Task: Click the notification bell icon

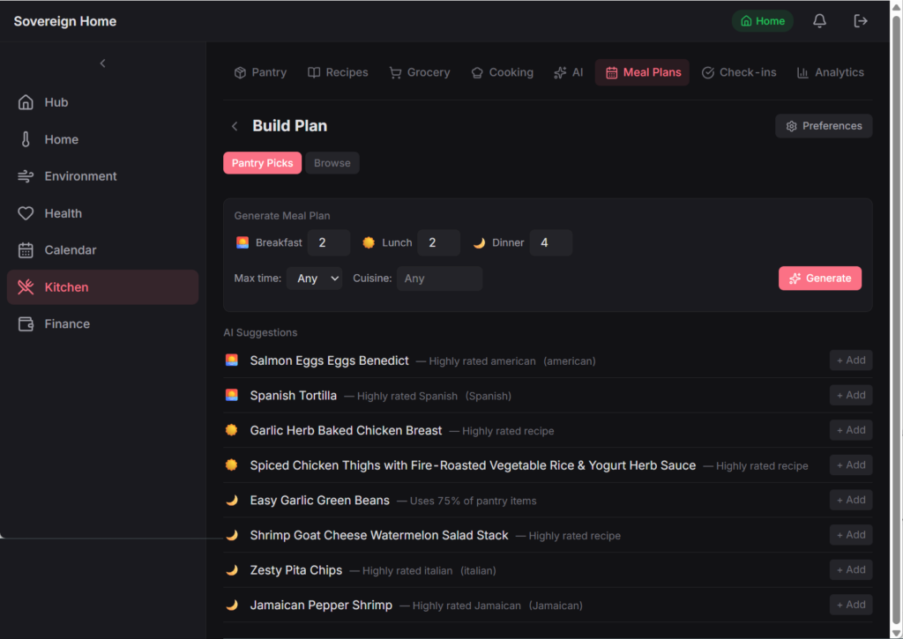Action: tap(819, 21)
